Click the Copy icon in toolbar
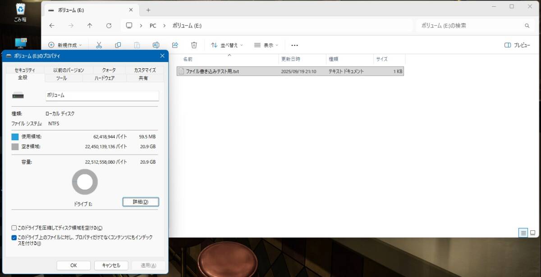The width and height of the screenshot is (541, 277). point(118,45)
